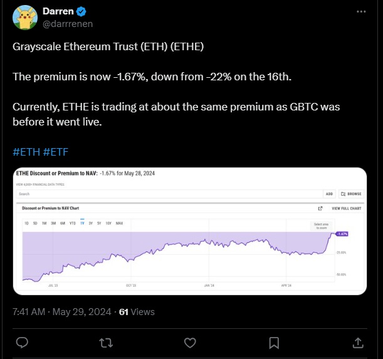The image size is (383, 359).
Task: Click the YTD range in chart
Action: (x=73, y=223)
